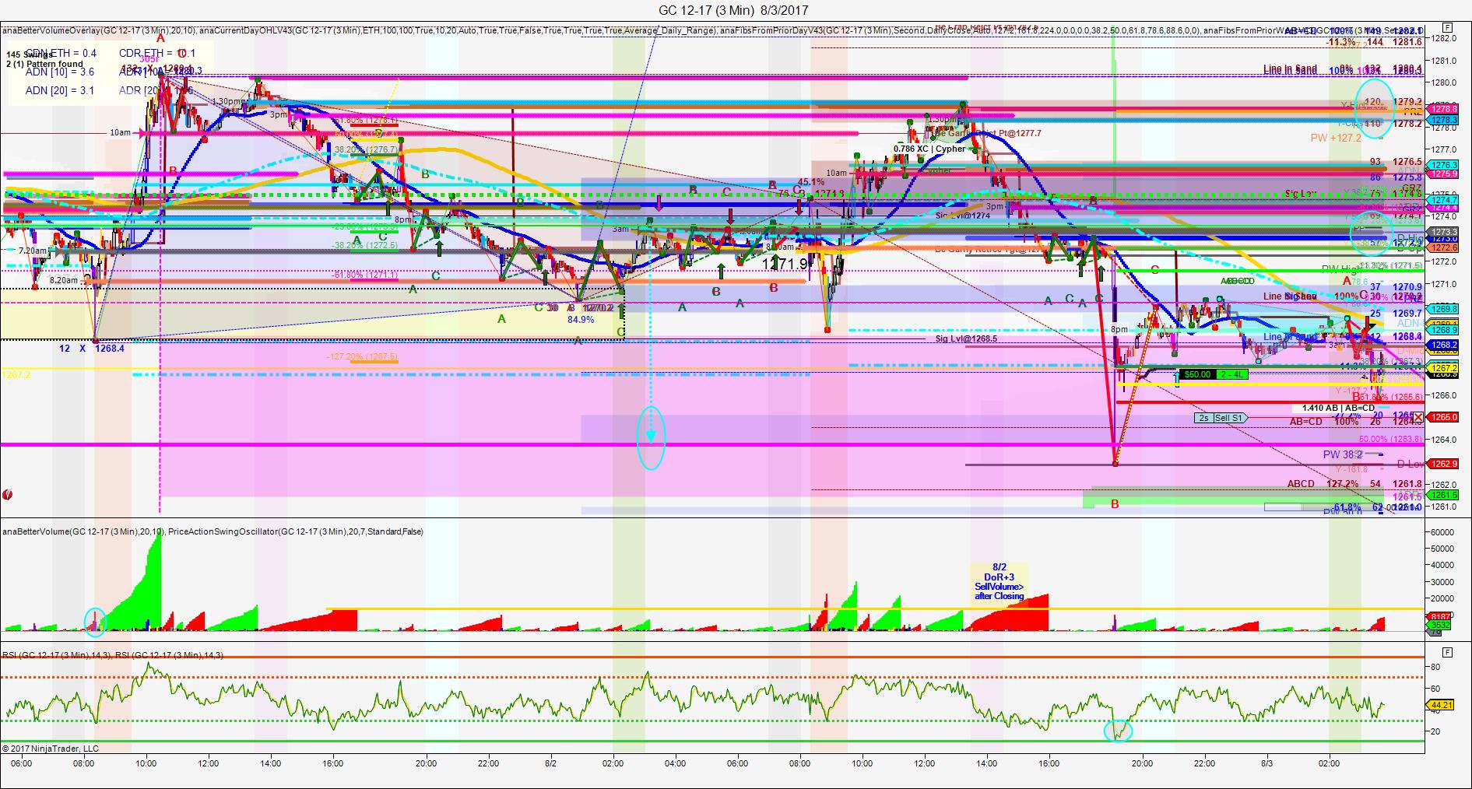
Task: Select the 1273.3 gray price marker
Action: tap(1444, 233)
